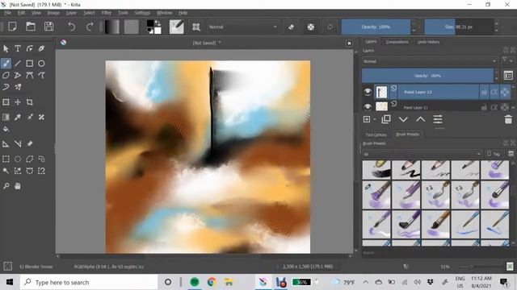Move layer down with the down arrow
The image size is (517, 290).
tap(403, 119)
